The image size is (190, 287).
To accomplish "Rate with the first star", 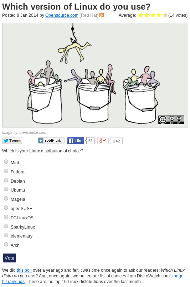I will (x=141, y=15).
